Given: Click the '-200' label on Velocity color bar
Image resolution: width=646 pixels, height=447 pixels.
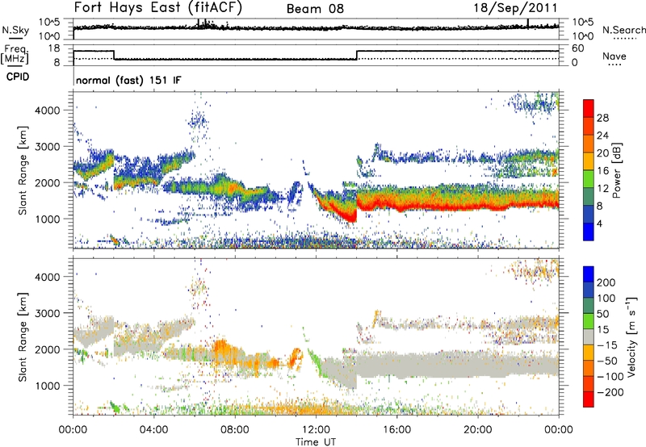Looking at the screenshot, I should point(610,392).
